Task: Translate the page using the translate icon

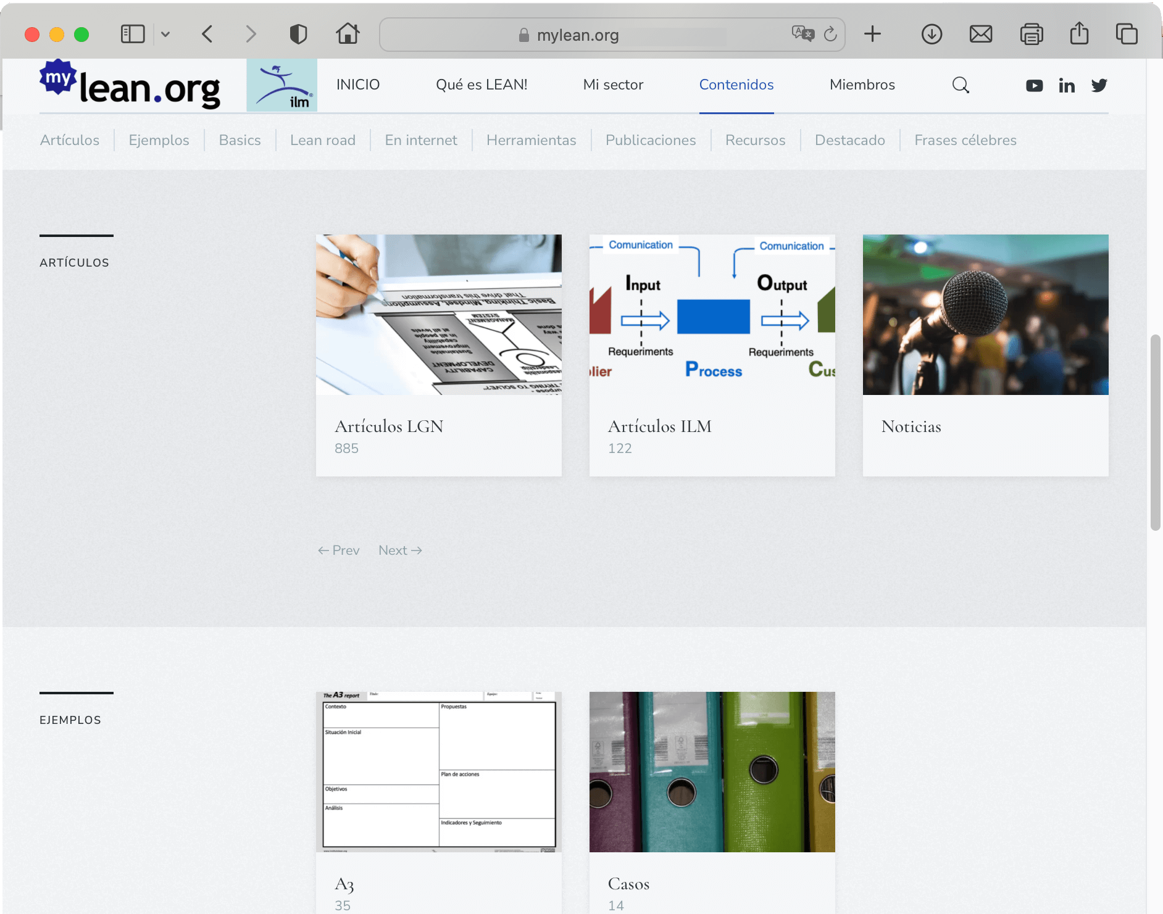Action: 803,33
